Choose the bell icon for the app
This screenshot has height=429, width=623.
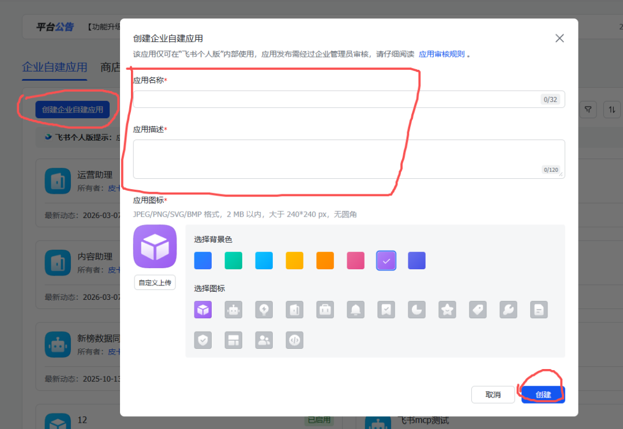tap(355, 310)
